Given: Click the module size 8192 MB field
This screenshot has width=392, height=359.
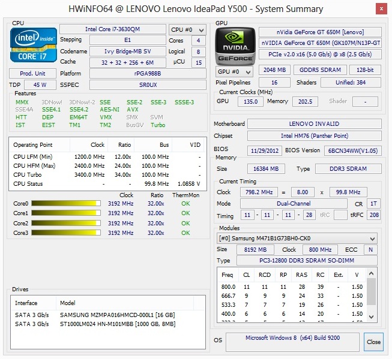Looking at the screenshot, I should [256, 249].
